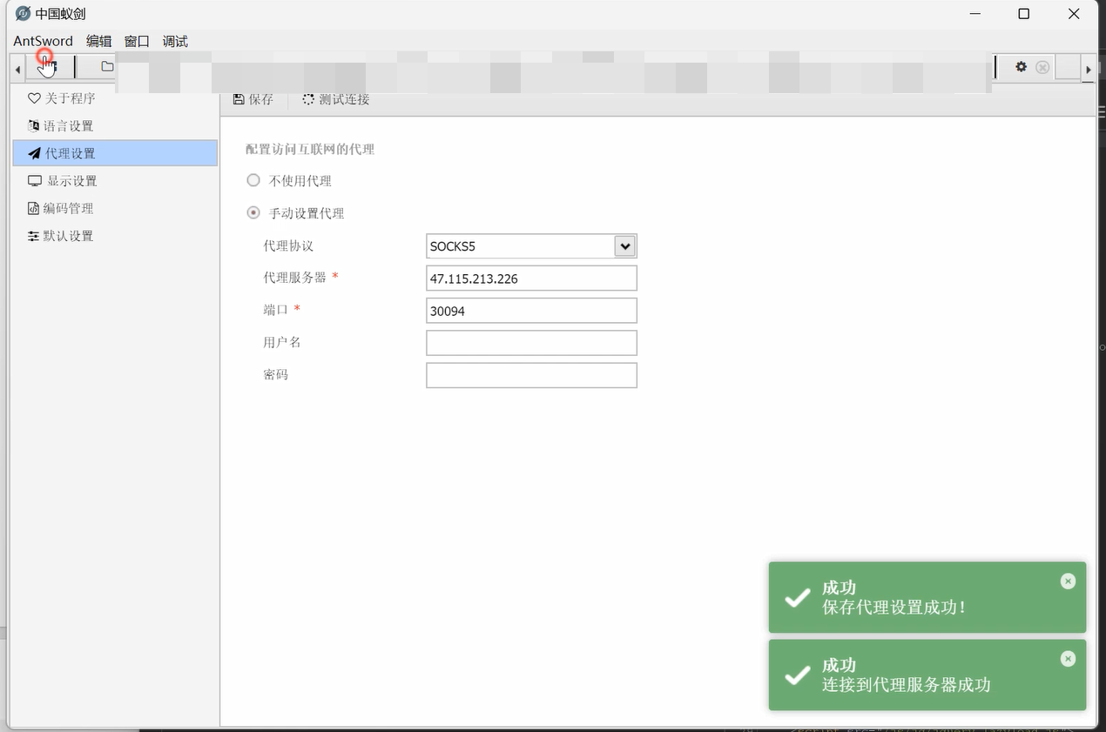The width and height of the screenshot is (1106, 732).
Task: Switch to the home tab under the cursor
Action: (51, 67)
